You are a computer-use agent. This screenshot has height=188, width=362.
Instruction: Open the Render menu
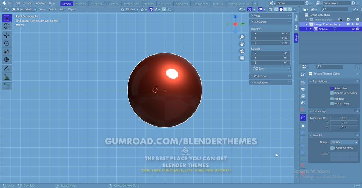(28, 3)
